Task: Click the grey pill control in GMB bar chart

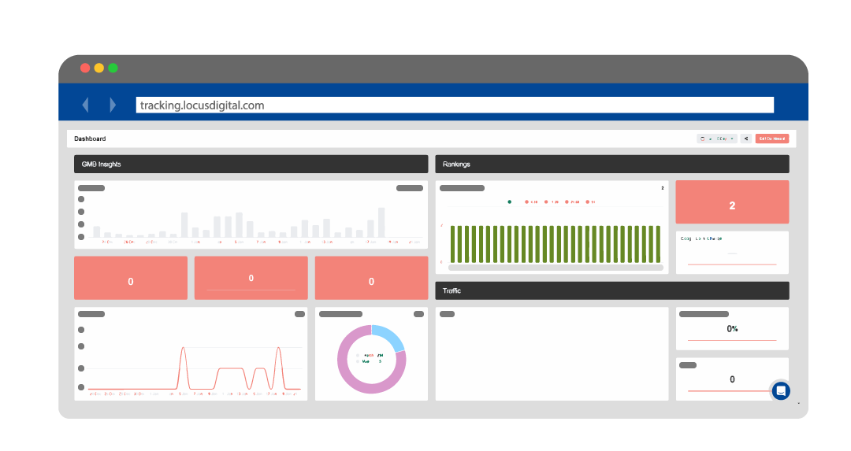Action: [410, 188]
